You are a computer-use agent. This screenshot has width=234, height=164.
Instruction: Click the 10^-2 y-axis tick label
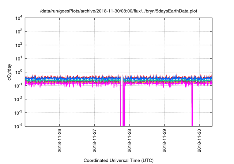click(19, 99)
